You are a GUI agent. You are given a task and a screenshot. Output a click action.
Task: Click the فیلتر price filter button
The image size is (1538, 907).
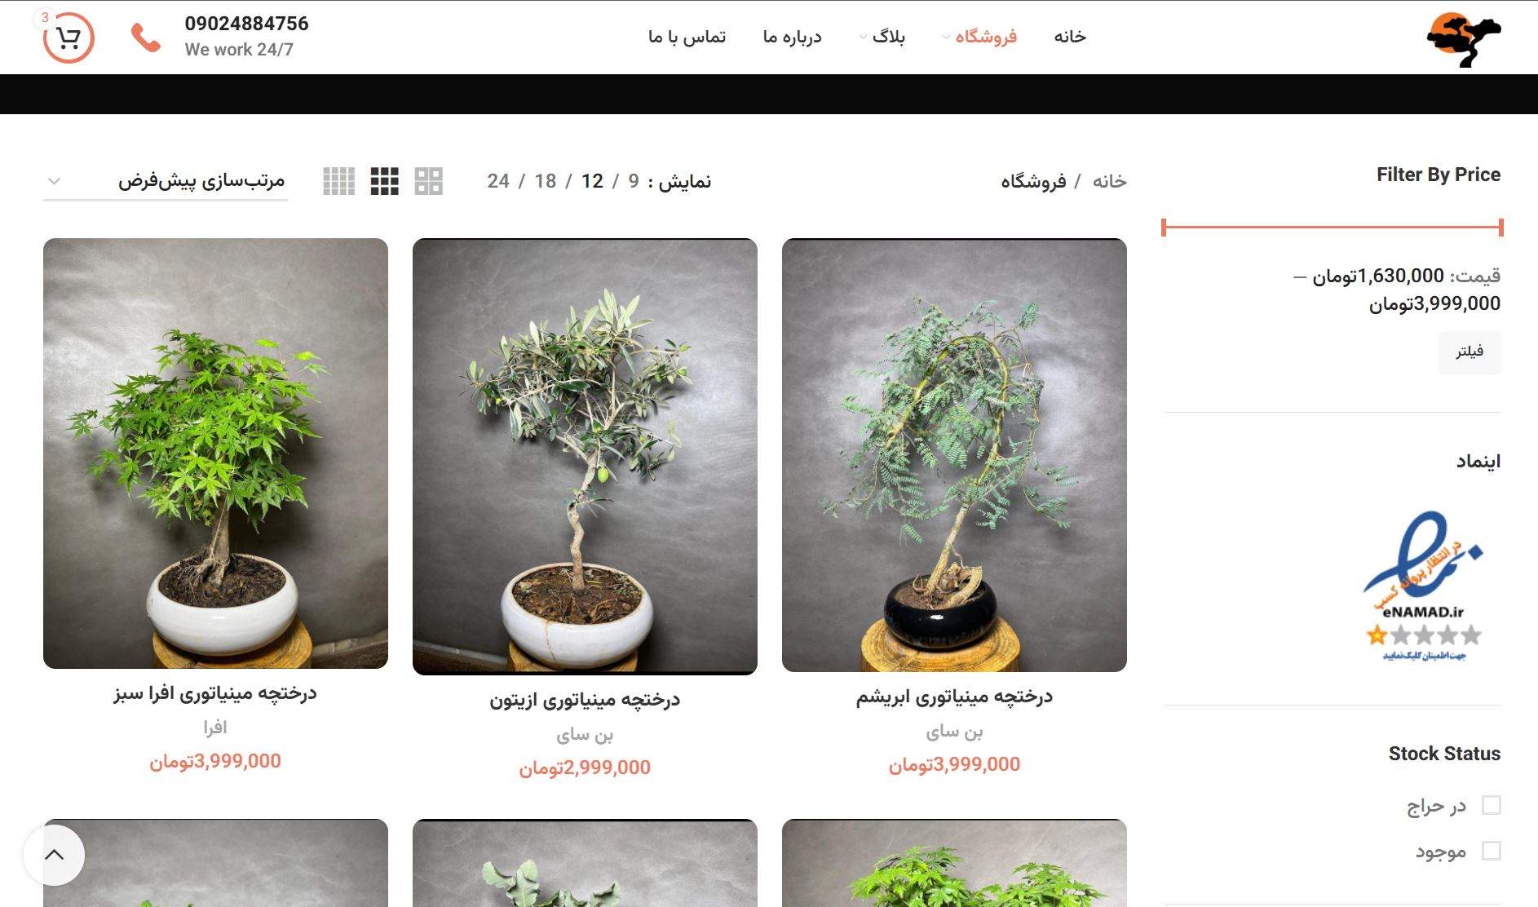[x=1469, y=352]
